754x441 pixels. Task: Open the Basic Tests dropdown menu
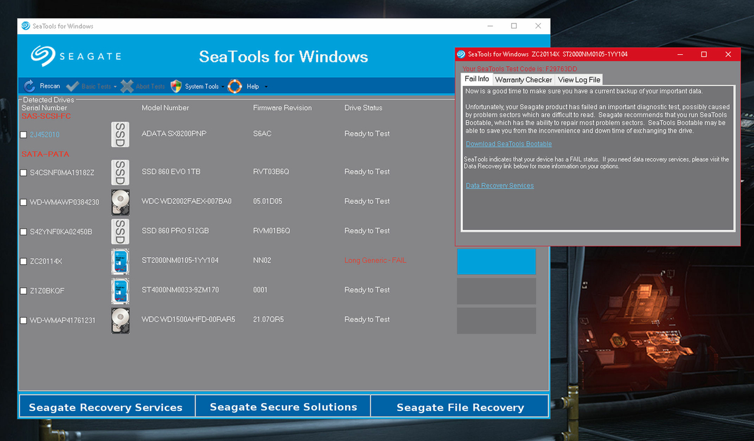click(92, 86)
